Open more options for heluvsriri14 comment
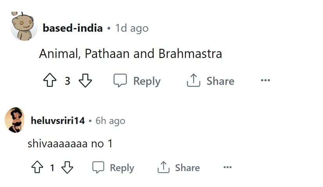 pyautogui.click(x=227, y=168)
